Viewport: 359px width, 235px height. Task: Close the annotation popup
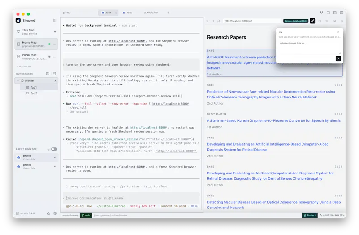coord(338,32)
